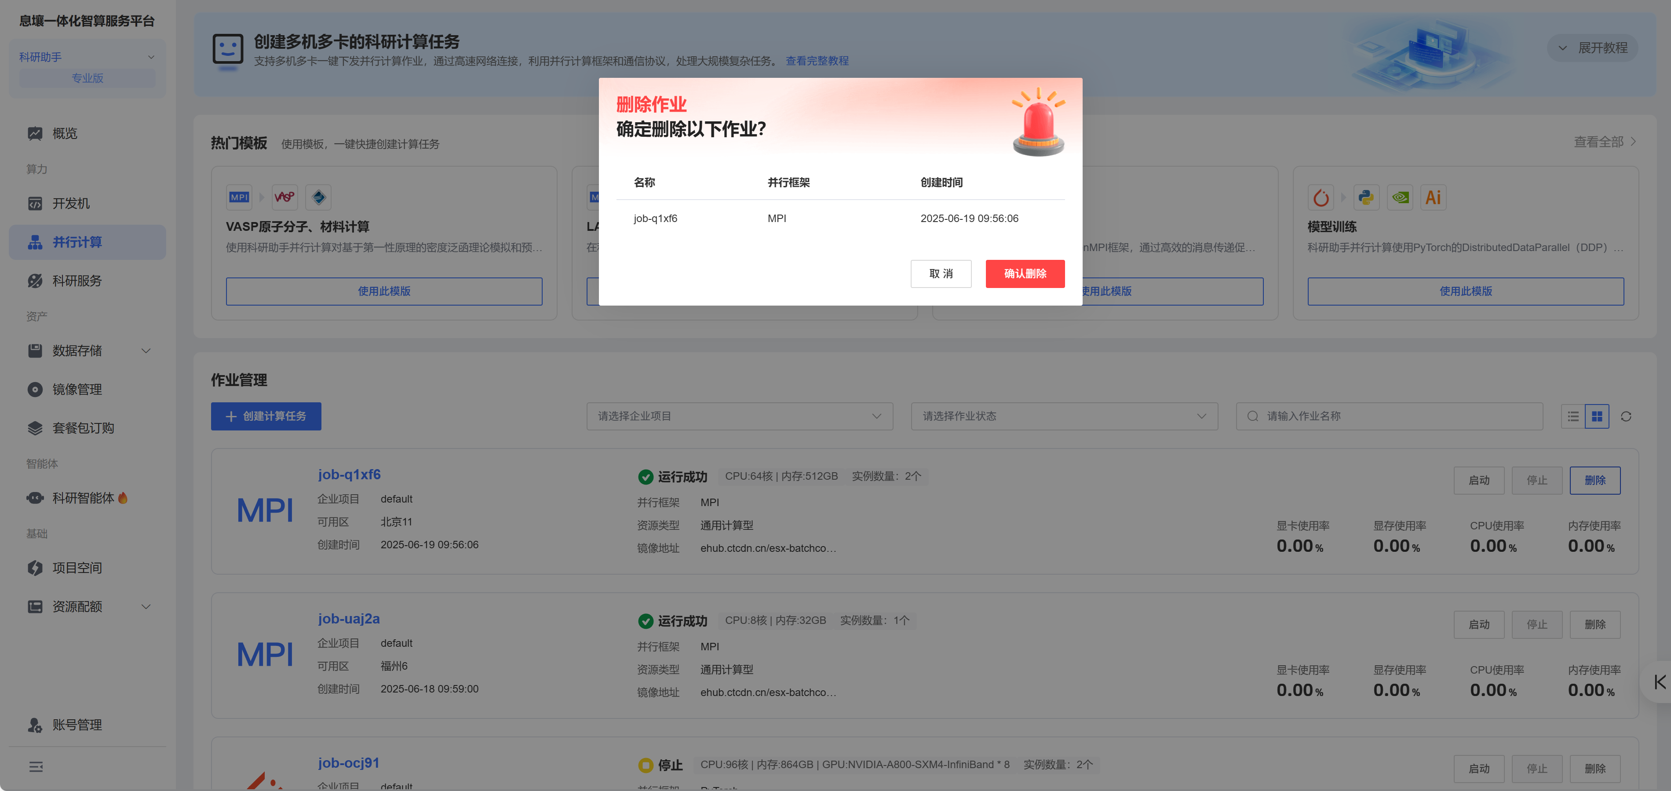1671x791 pixels.
Task: Click 运行成功 status icon of job-q1xf6
Action: (x=645, y=477)
